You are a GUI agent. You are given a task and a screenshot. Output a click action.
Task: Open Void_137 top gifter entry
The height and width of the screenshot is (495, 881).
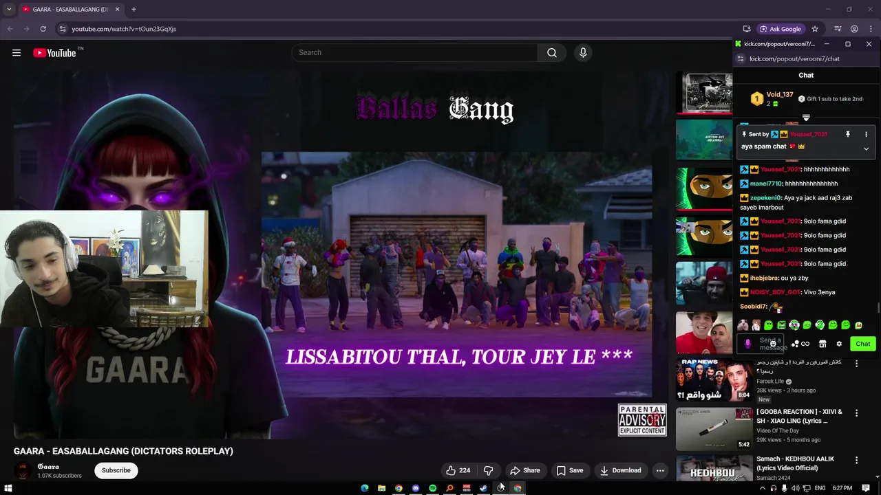click(771, 99)
